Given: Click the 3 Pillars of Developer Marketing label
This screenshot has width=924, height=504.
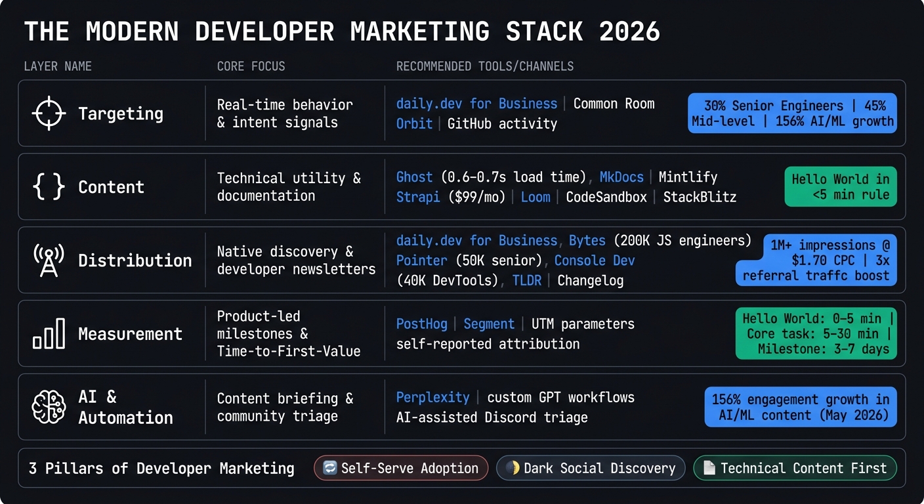Looking at the screenshot, I should (x=161, y=468).
